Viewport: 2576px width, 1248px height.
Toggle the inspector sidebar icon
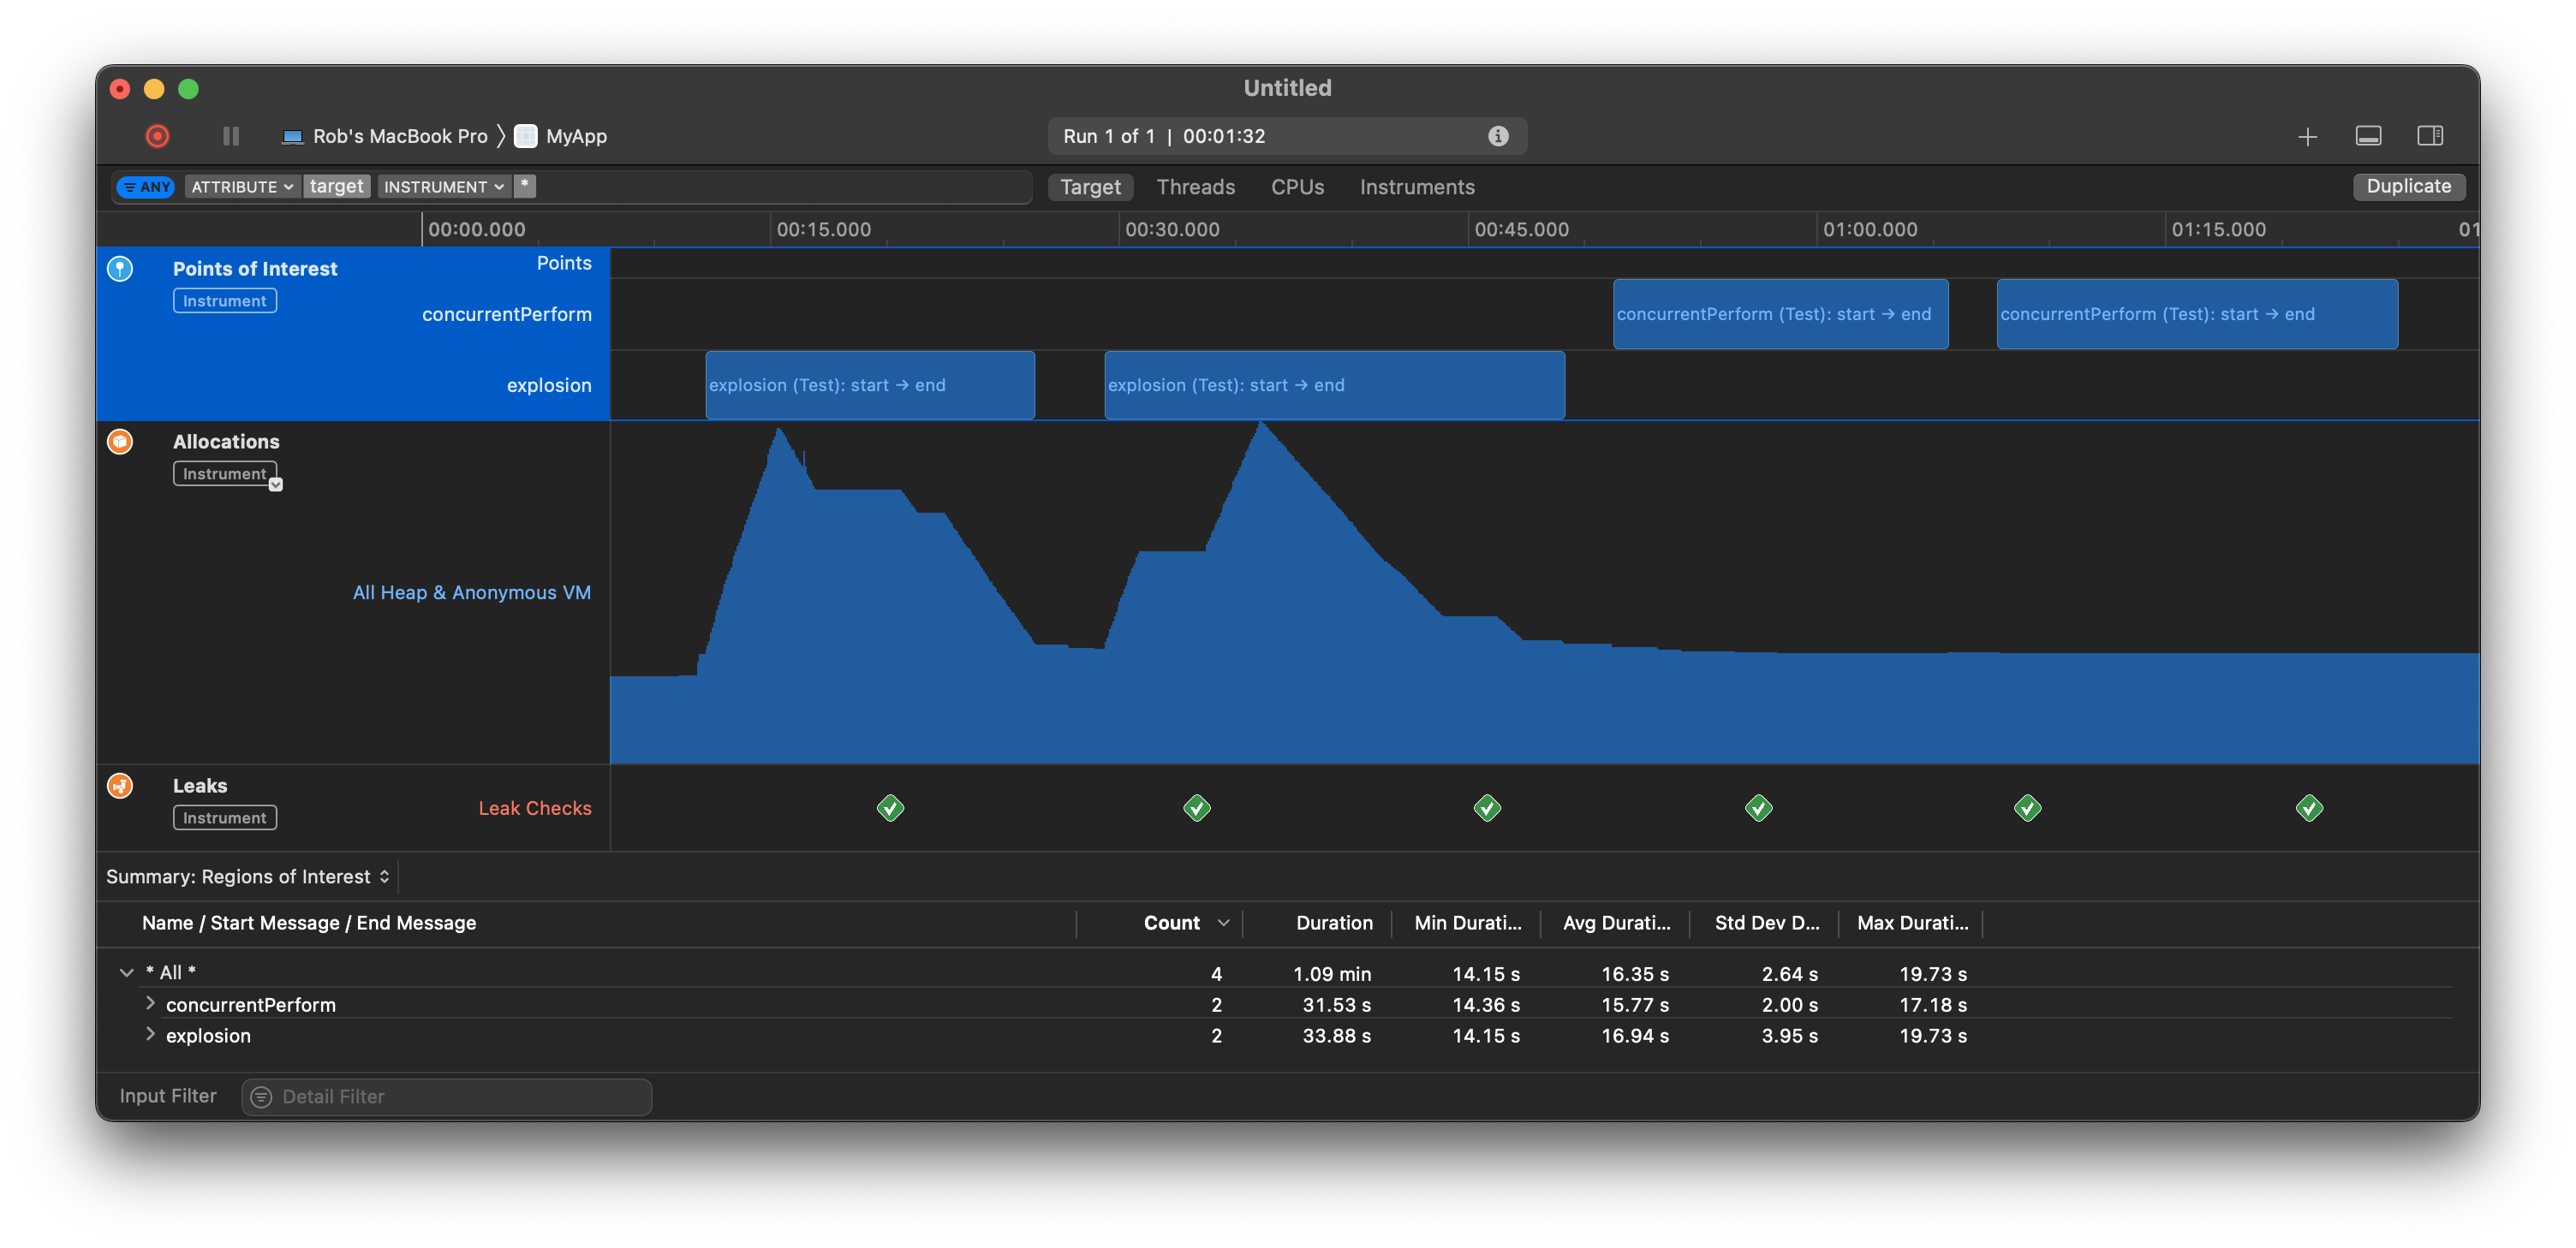pos(2430,136)
